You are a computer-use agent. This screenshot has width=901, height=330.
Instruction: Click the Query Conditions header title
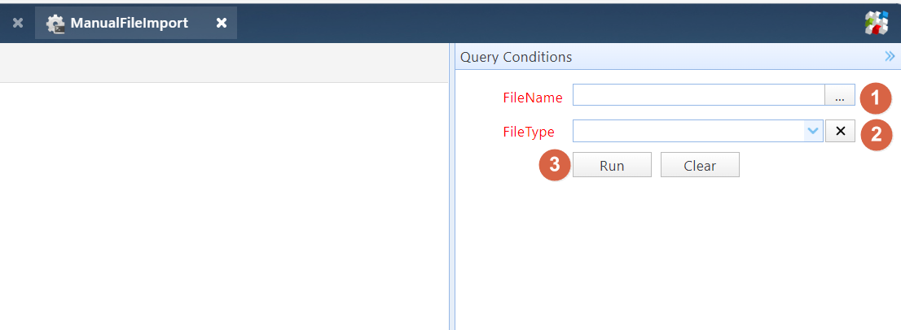(x=516, y=57)
